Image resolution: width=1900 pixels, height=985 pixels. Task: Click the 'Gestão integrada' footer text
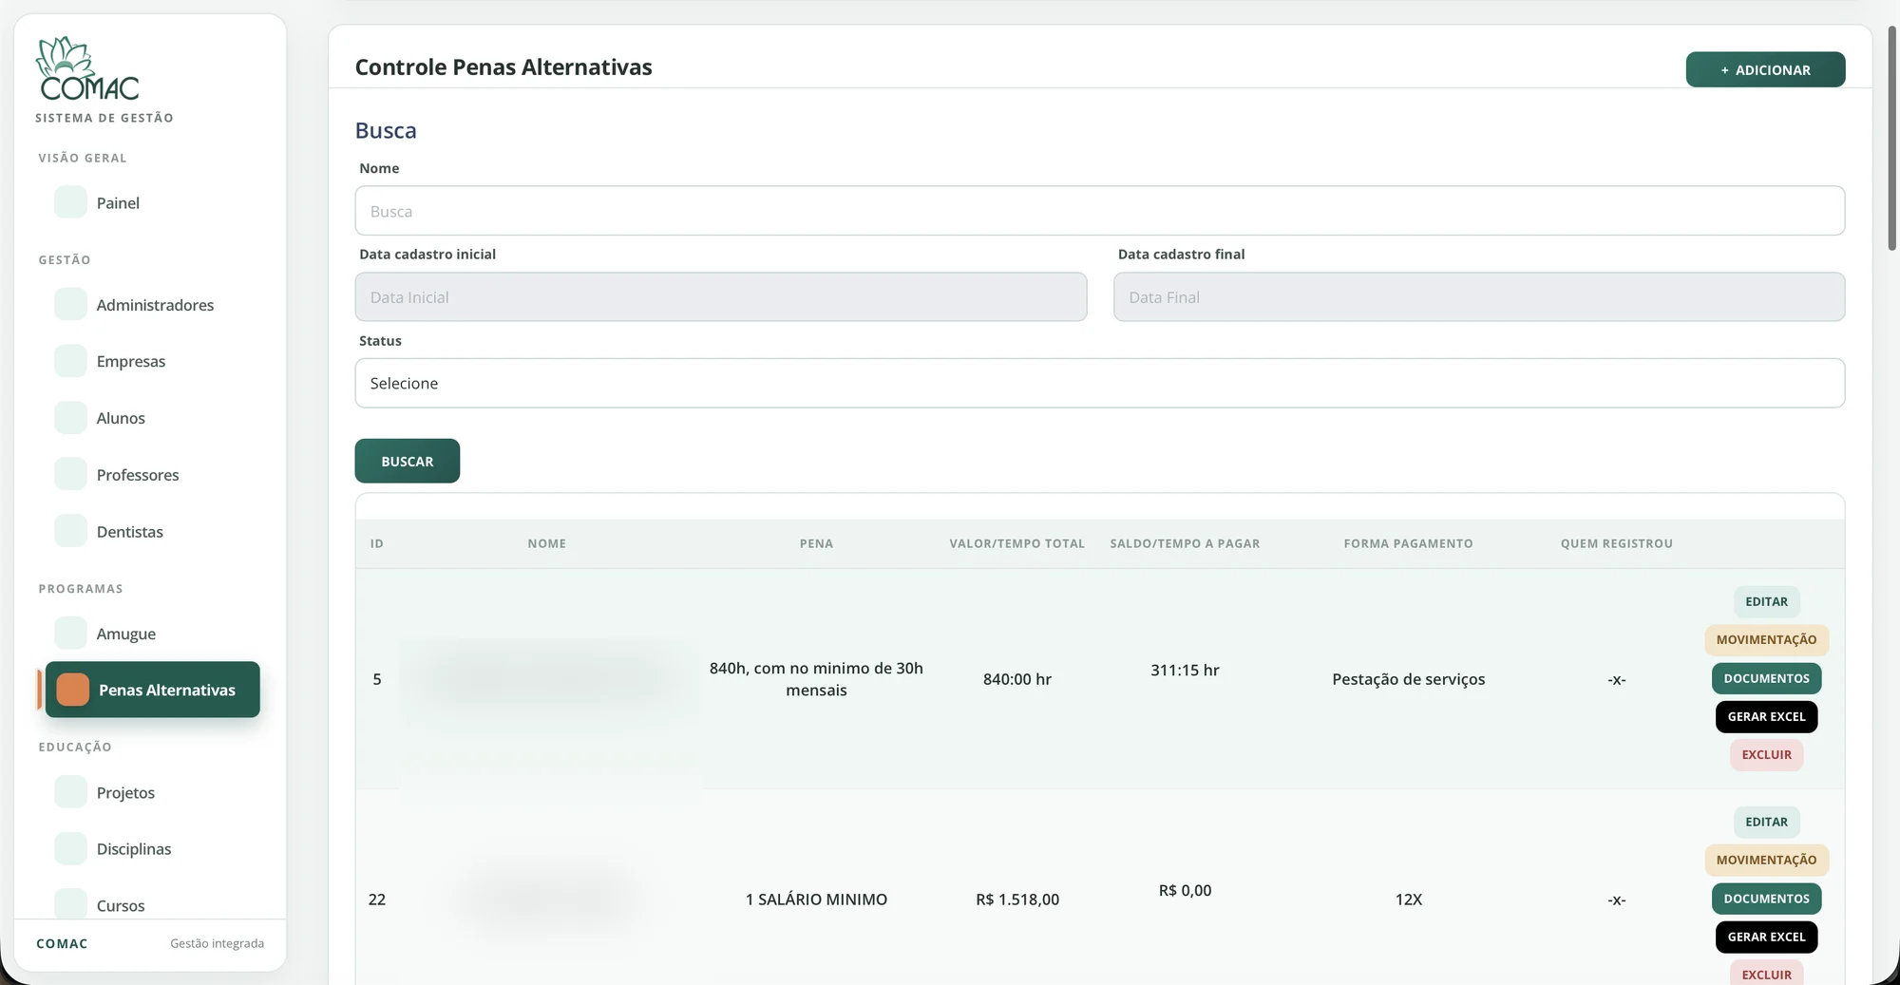[217, 943]
